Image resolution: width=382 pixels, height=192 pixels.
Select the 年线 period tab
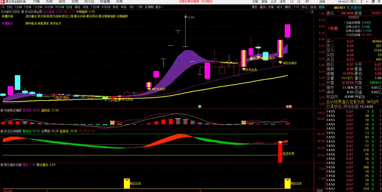(123, 7)
